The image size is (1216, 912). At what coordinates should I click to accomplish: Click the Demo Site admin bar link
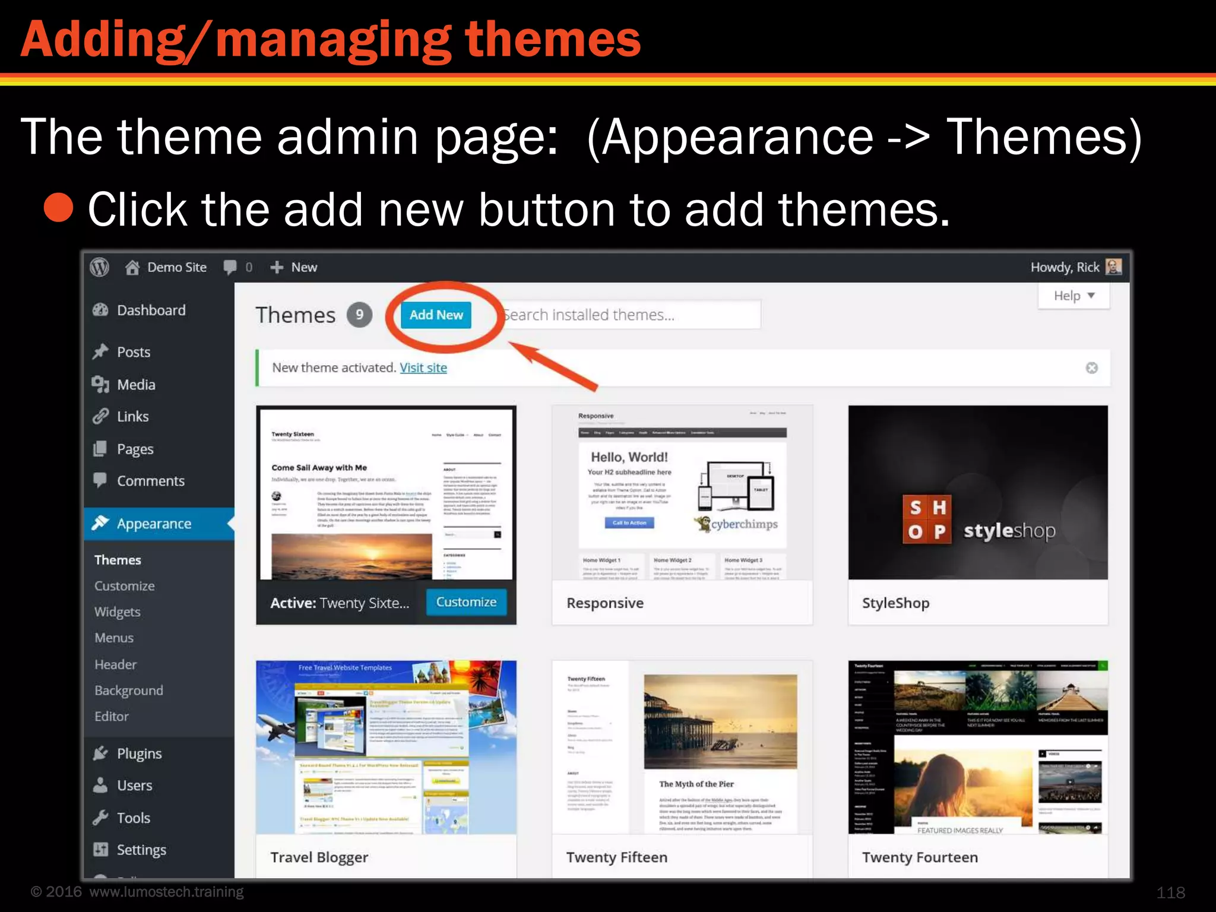pos(177,267)
